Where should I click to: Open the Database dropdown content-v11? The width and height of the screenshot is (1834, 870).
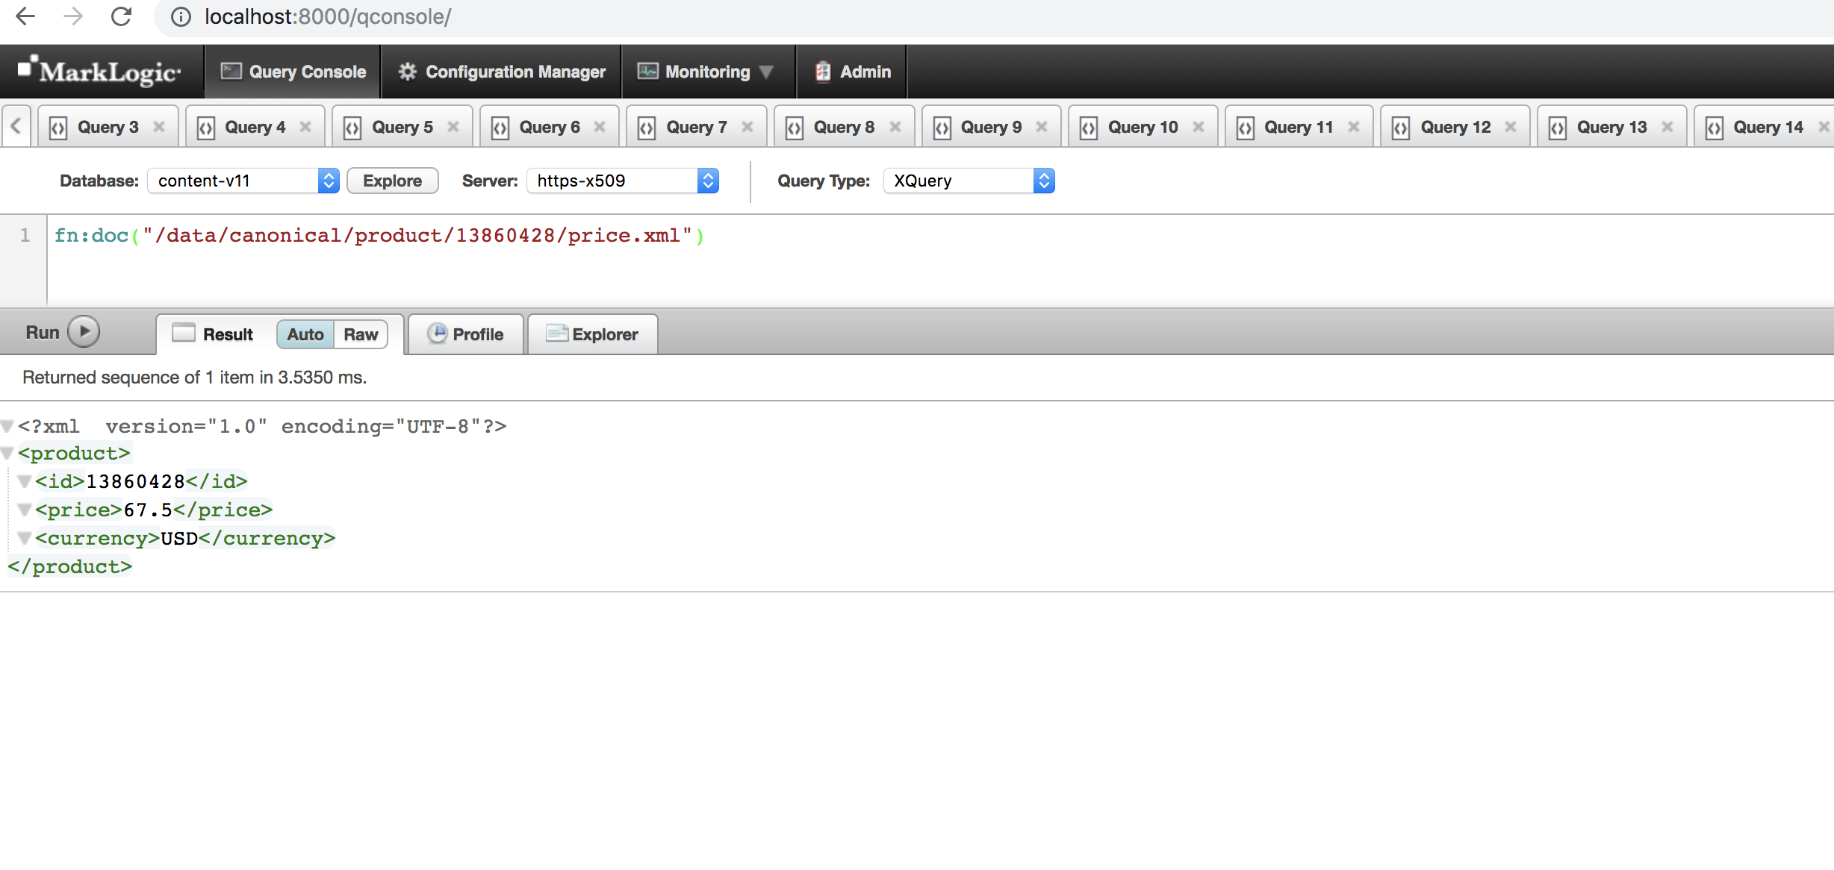pos(243,181)
